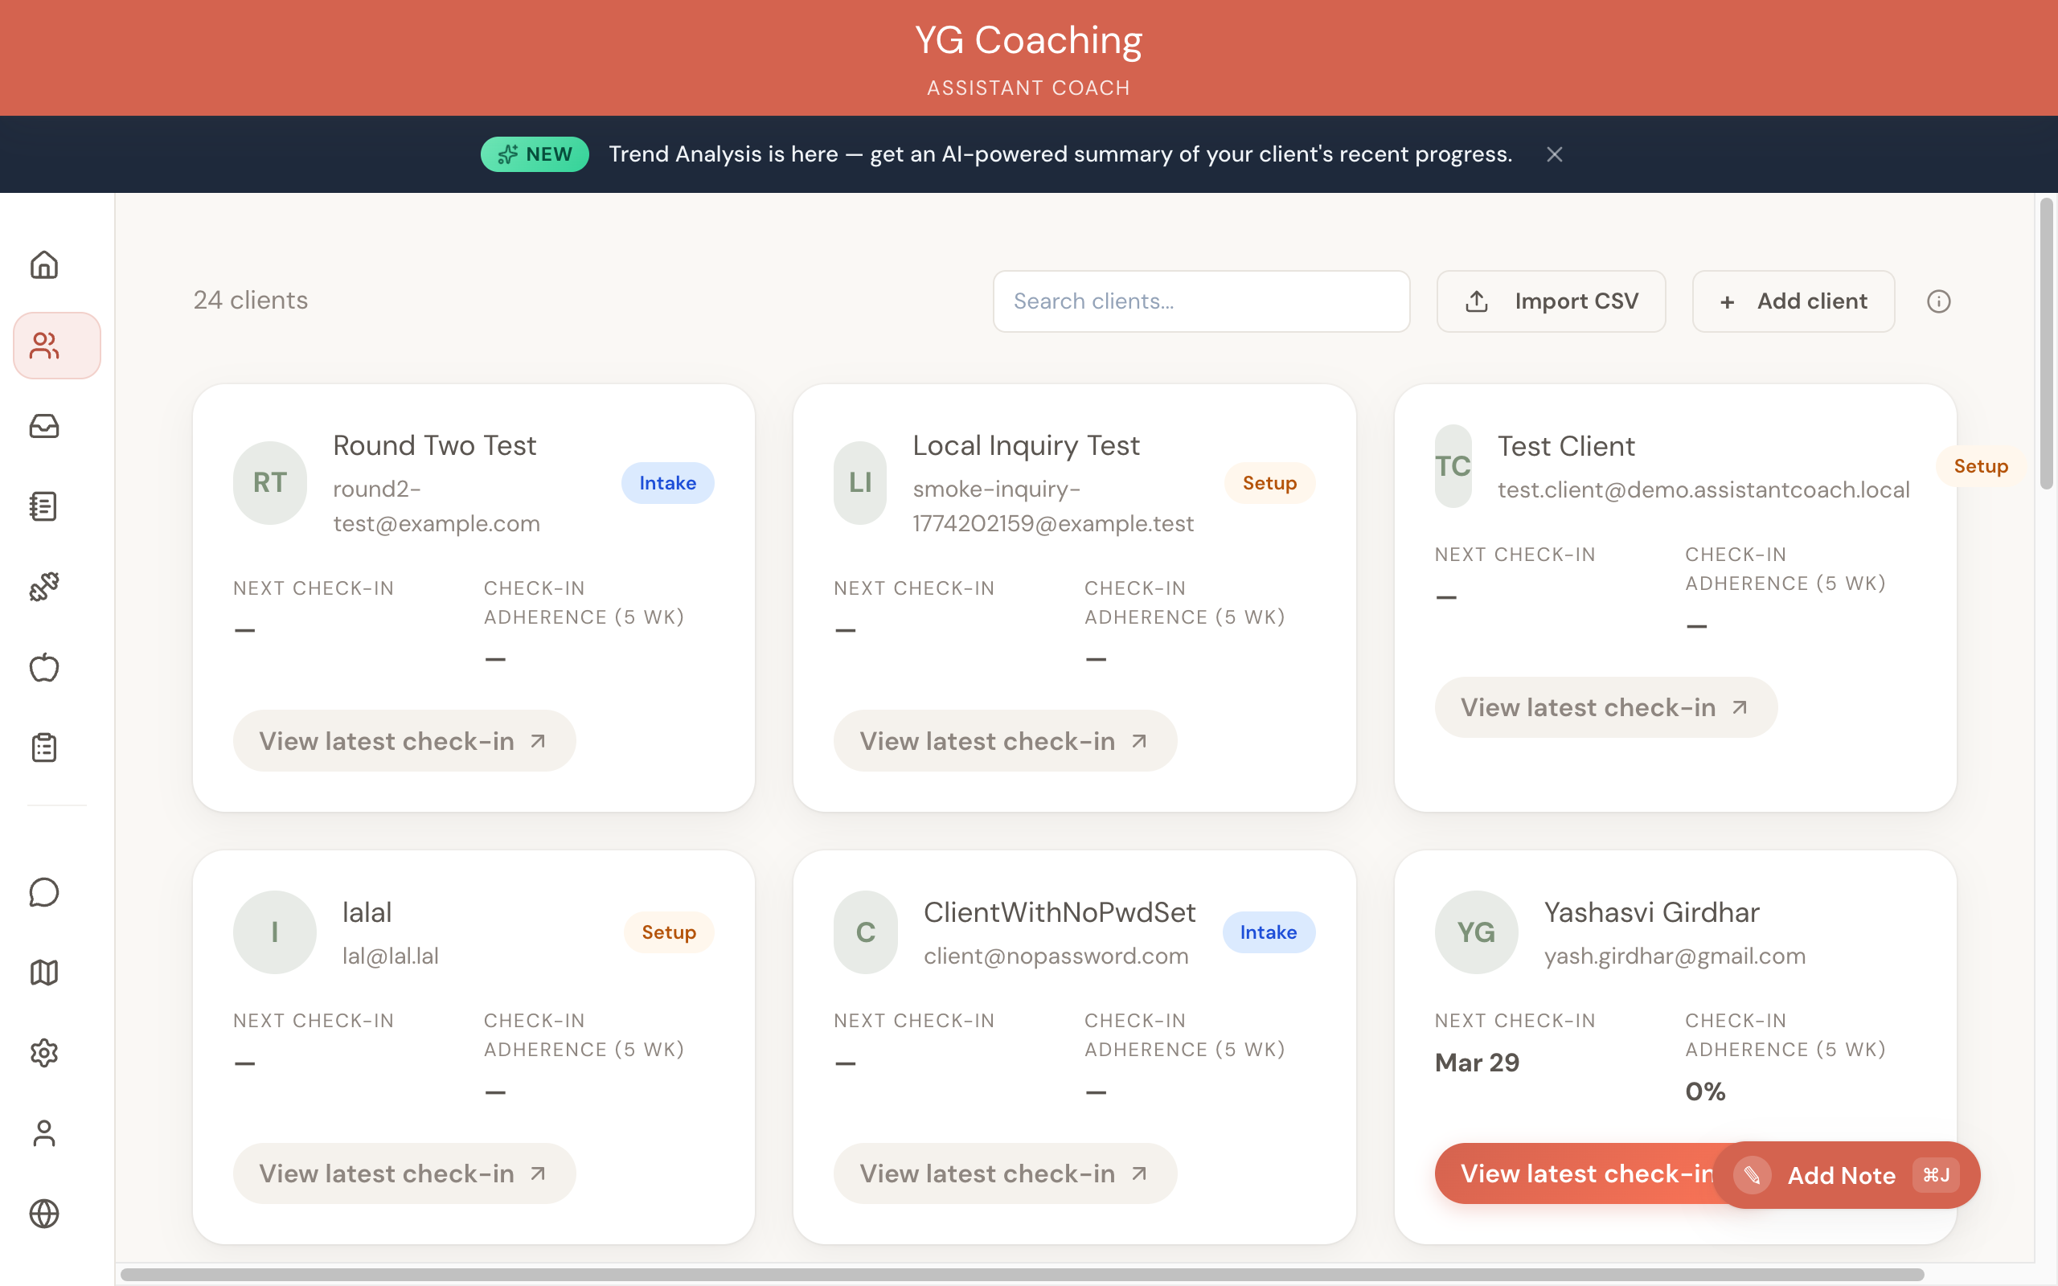Click Add Note for Yashasvi Girdhar
Image resolution: width=2058 pixels, height=1286 pixels.
point(1843,1174)
